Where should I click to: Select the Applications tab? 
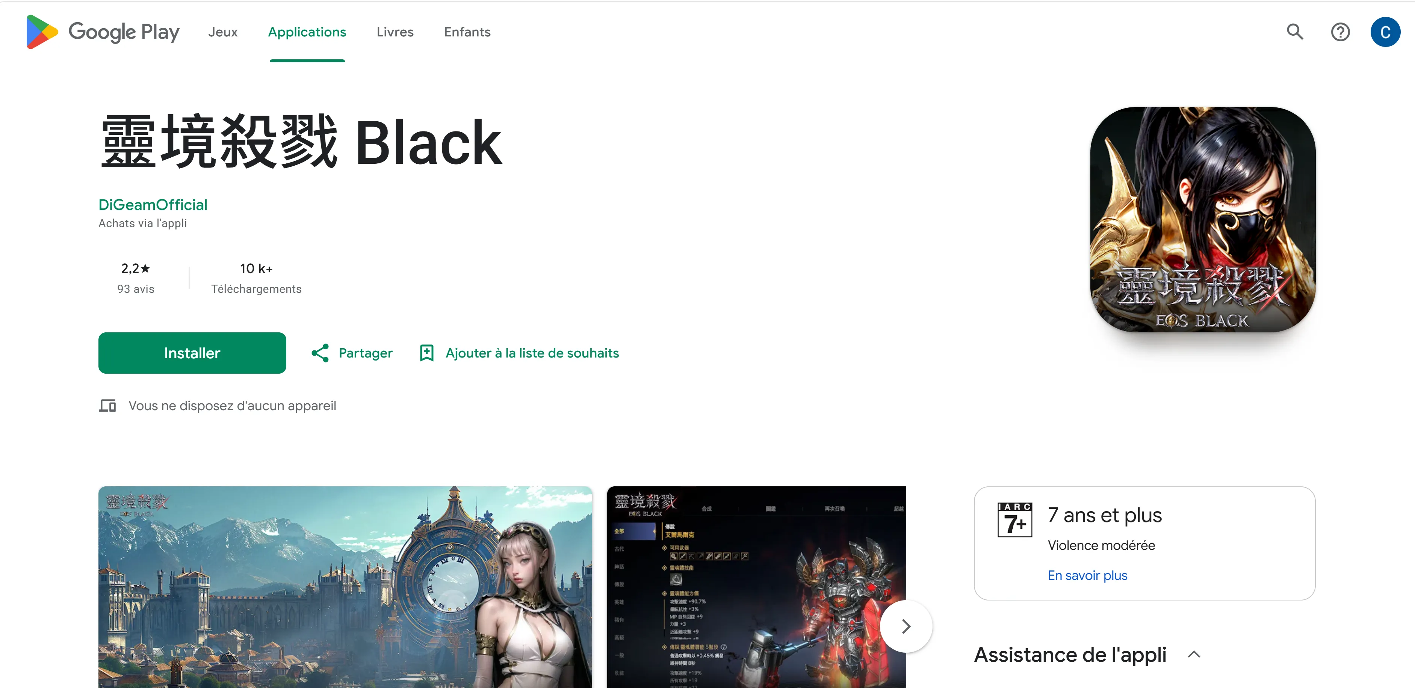pyautogui.click(x=307, y=32)
